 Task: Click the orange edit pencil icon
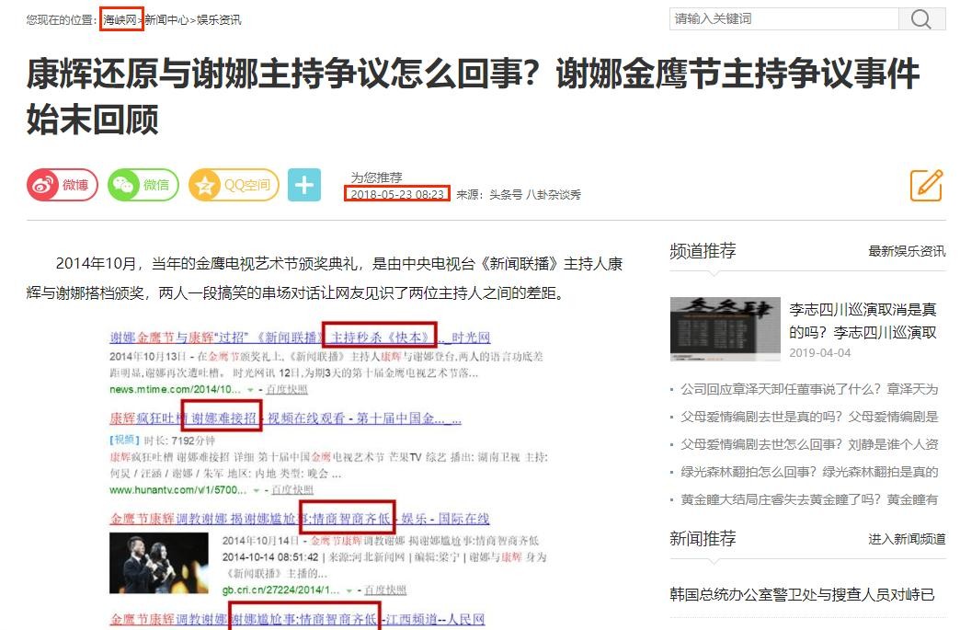pos(926,185)
